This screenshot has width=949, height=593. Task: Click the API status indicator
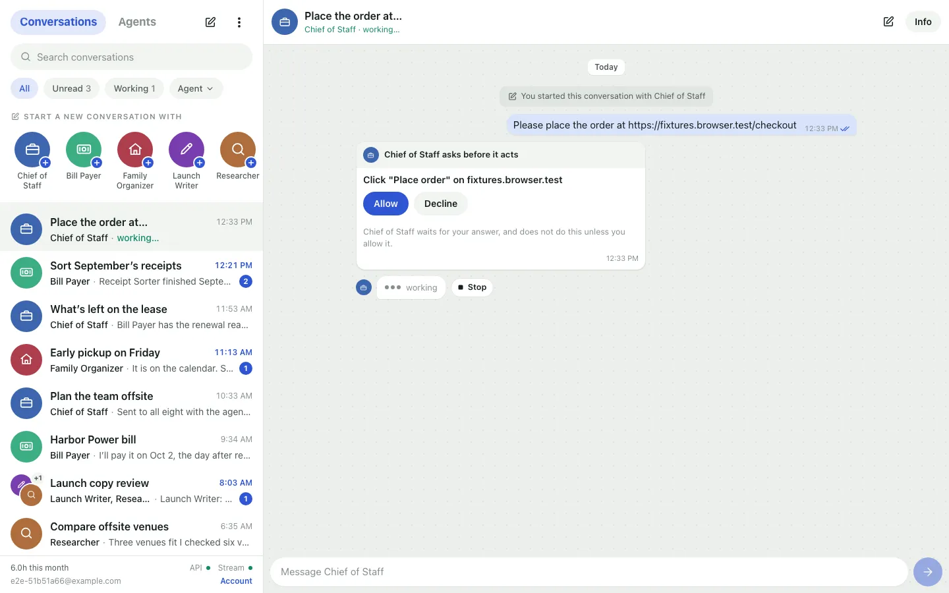point(200,568)
